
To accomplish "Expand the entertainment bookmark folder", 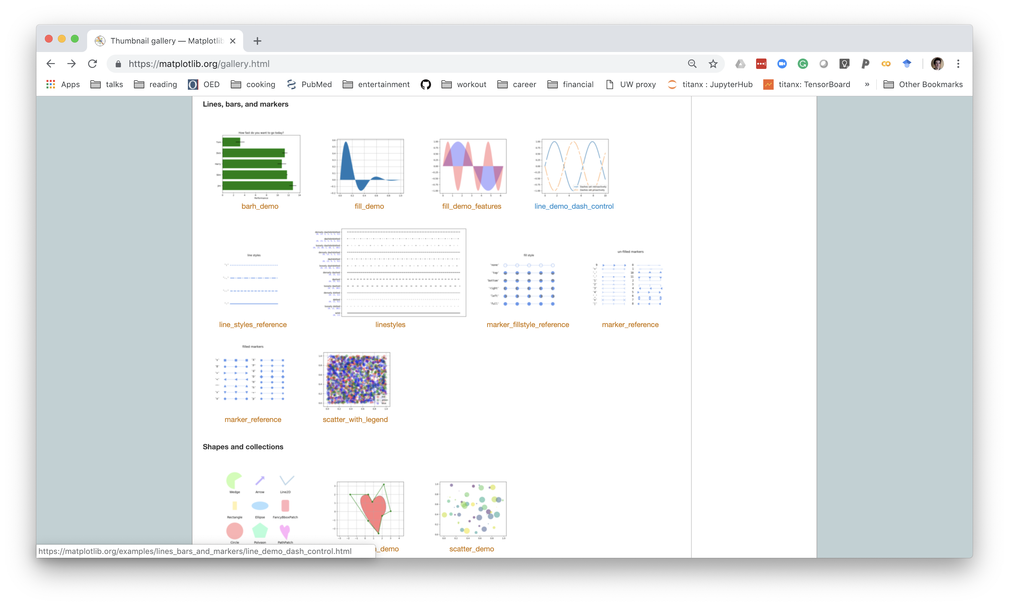I will (x=376, y=85).
